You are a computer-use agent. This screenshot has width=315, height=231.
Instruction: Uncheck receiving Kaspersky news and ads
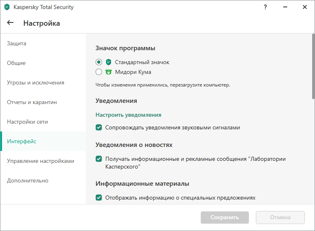pos(99,159)
